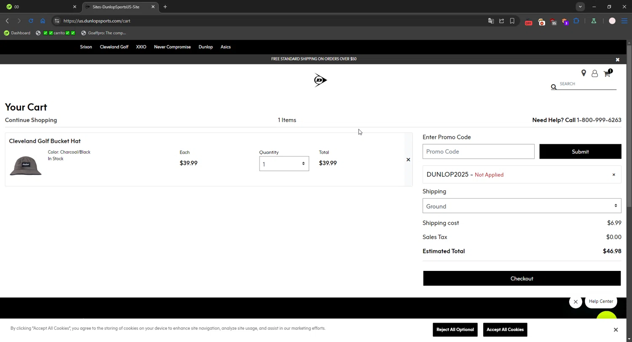
Task: Click the bucket hat thumbnail image
Action: pyautogui.click(x=26, y=165)
